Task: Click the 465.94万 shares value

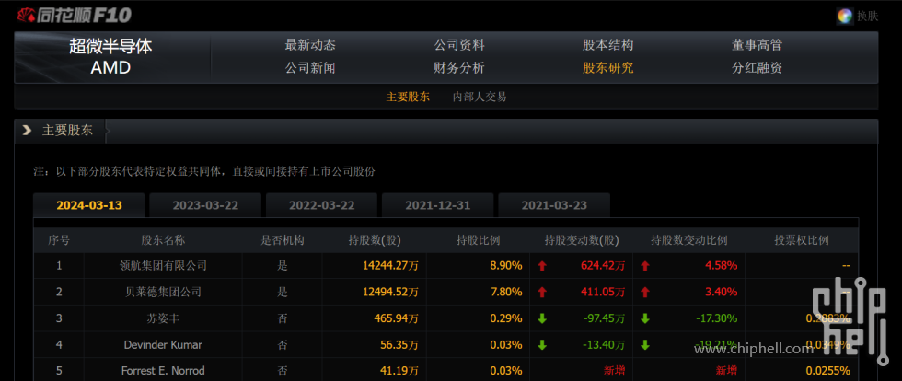Action: (x=395, y=318)
